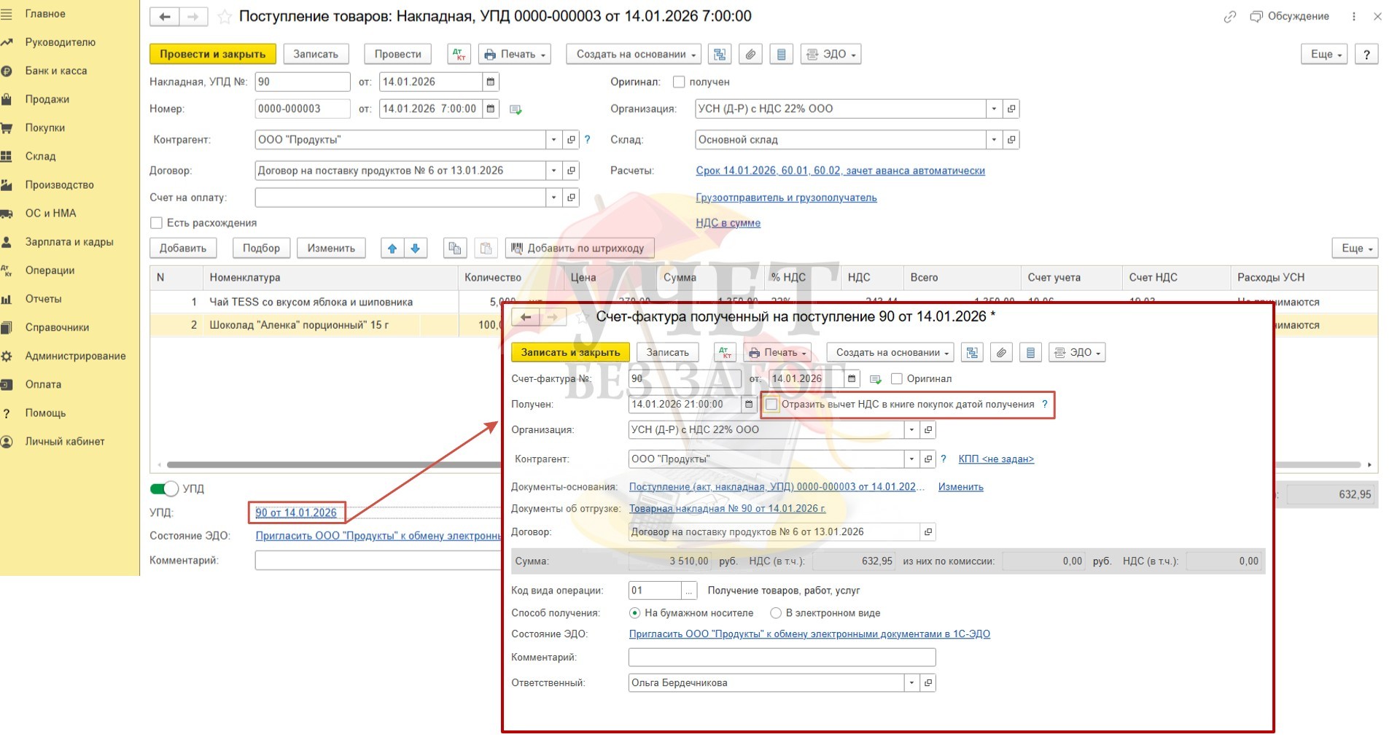Click back arrow in main document header
This screenshot has width=1400, height=737.
click(165, 17)
